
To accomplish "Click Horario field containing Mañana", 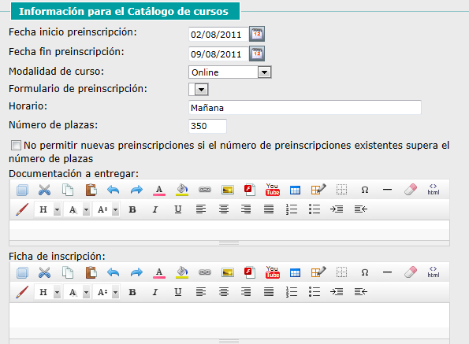I will pyautogui.click(x=305, y=108).
